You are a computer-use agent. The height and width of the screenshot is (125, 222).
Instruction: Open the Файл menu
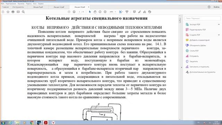pos(2,4)
